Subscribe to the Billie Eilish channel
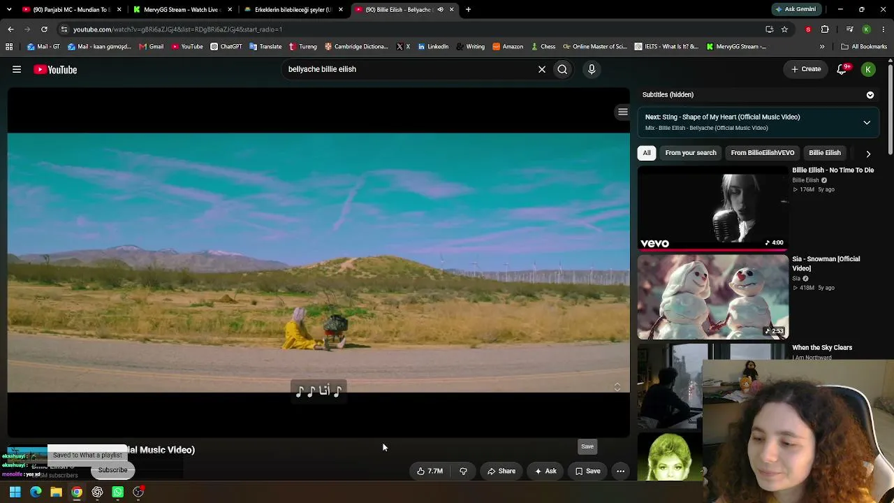894x503 pixels. tap(112, 470)
